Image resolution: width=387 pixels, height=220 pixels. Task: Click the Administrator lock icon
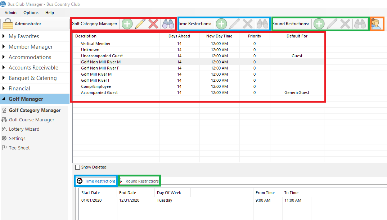pyautogui.click(x=8, y=24)
